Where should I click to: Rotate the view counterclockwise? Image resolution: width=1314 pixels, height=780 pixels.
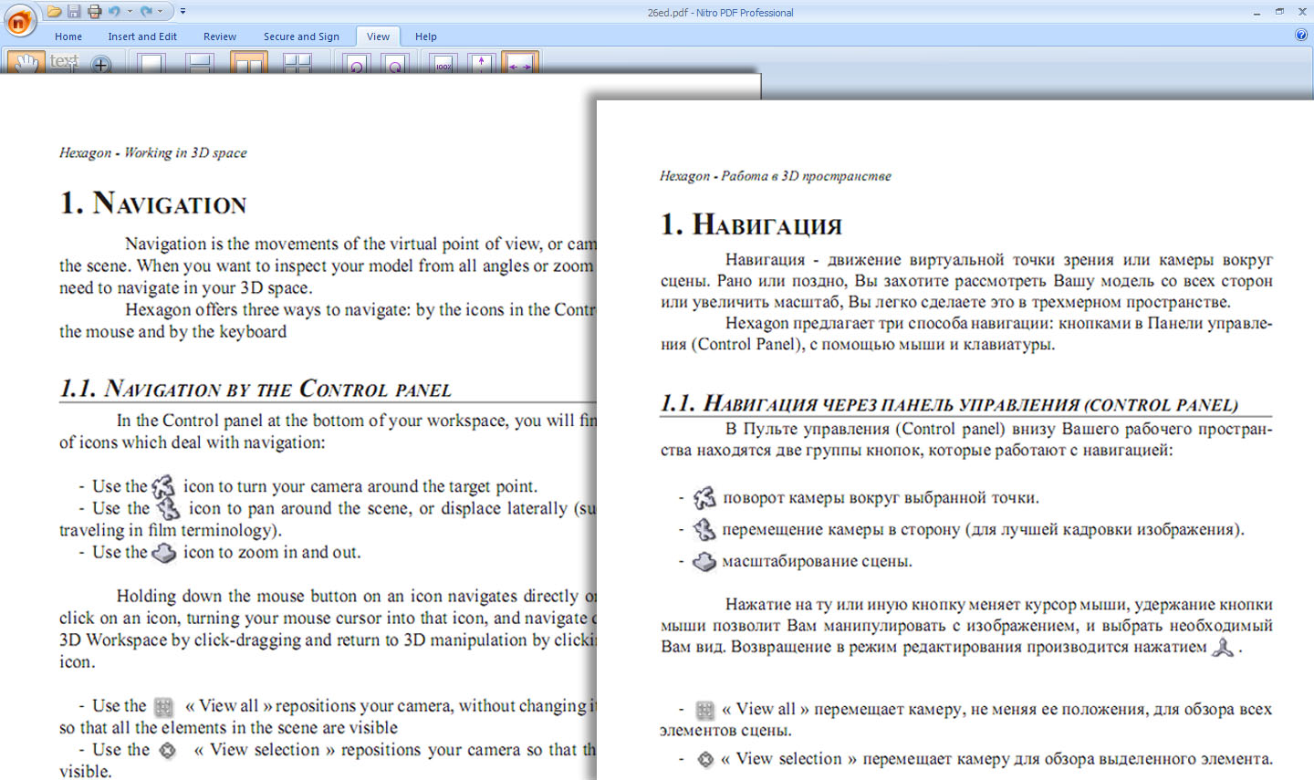(x=357, y=63)
